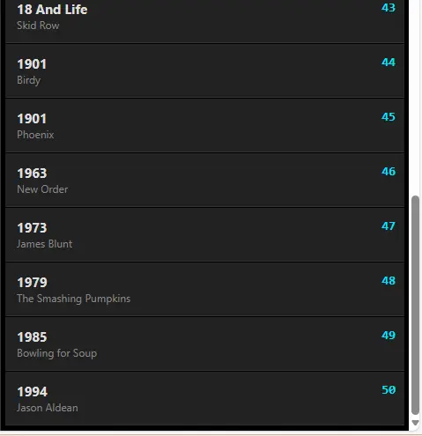Choose 1901 by Phoenix
This screenshot has height=436, width=422.
pos(204,125)
